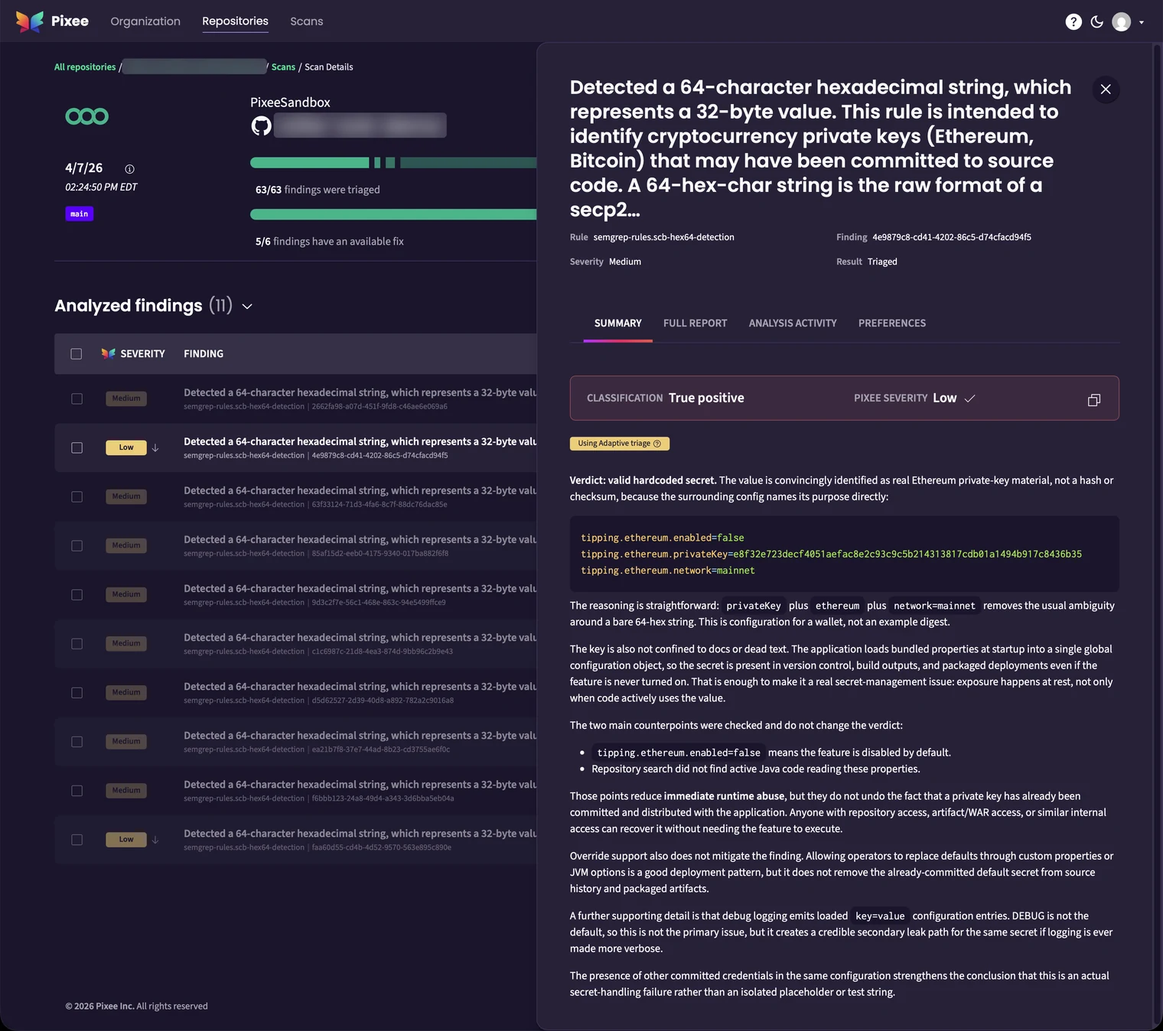The width and height of the screenshot is (1163, 1031).
Task: Toggle dark mode moon icon
Action: pyautogui.click(x=1097, y=21)
